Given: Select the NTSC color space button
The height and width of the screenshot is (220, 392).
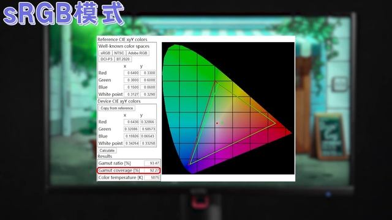Looking at the screenshot, I should [x=119, y=53].
